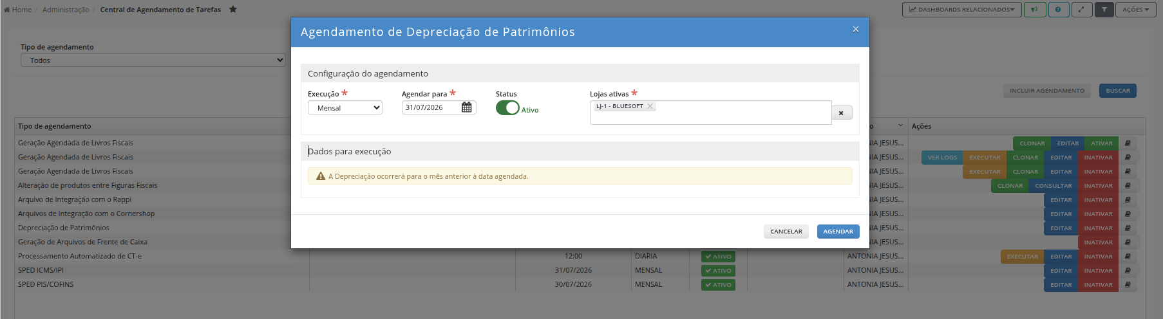Click inside the Lojas ativas field
The width and height of the screenshot is (1163, 319).
click(x=710, y=113)
